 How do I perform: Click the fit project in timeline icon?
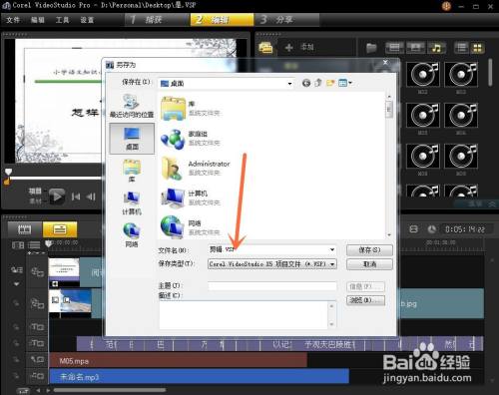tap(413, 229)
